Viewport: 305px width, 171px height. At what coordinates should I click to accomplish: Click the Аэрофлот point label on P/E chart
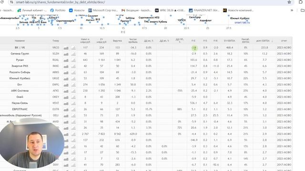point(205,20)
